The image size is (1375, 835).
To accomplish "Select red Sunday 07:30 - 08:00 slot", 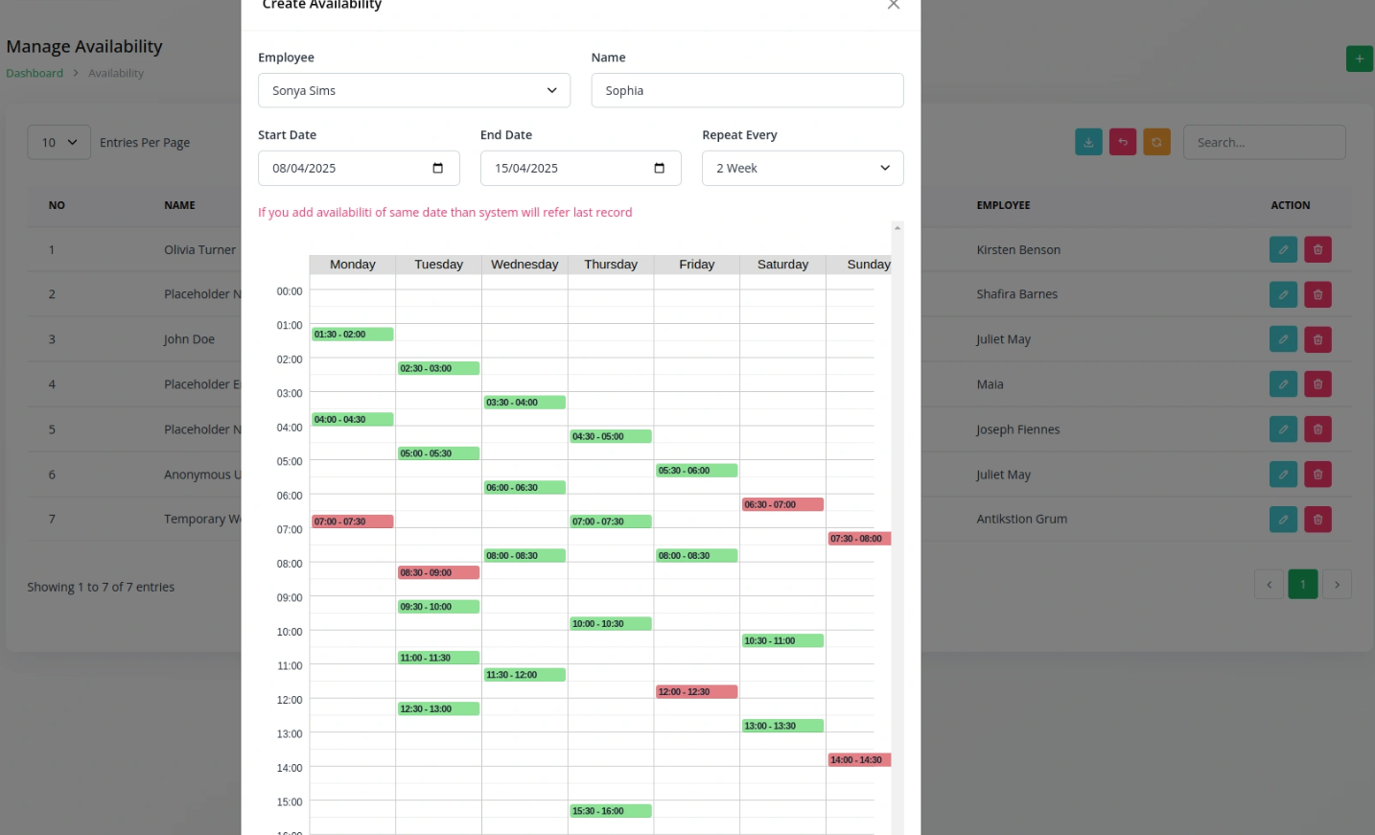I will (x=860, y=539).
